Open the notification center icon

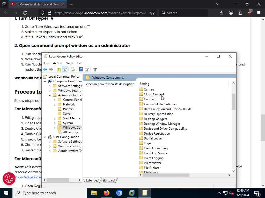click(x=257, y=193)
